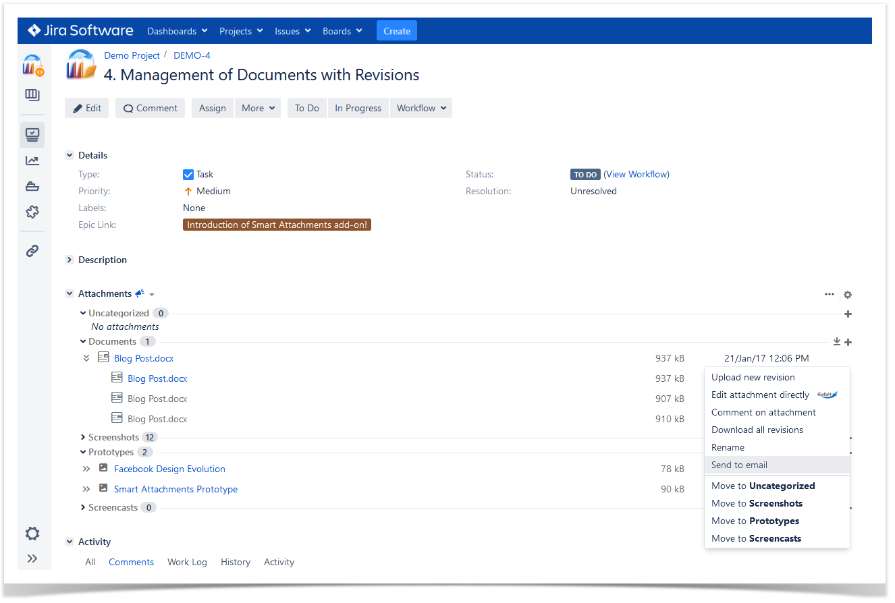
Task: Open the Demo Project sidebar avatar icon
Action: [32, 65]
